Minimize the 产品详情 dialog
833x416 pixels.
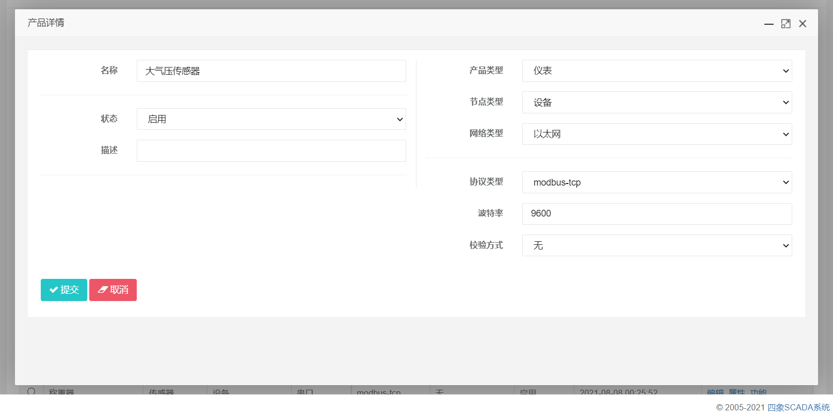tap(769, 24)
